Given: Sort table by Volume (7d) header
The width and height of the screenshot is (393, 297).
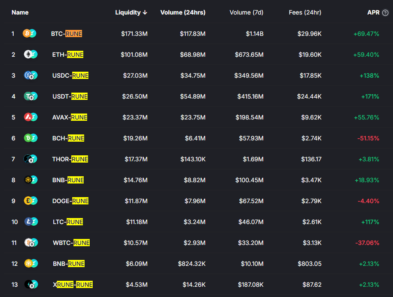Looking at the screenshot, I should coord(246,12).
